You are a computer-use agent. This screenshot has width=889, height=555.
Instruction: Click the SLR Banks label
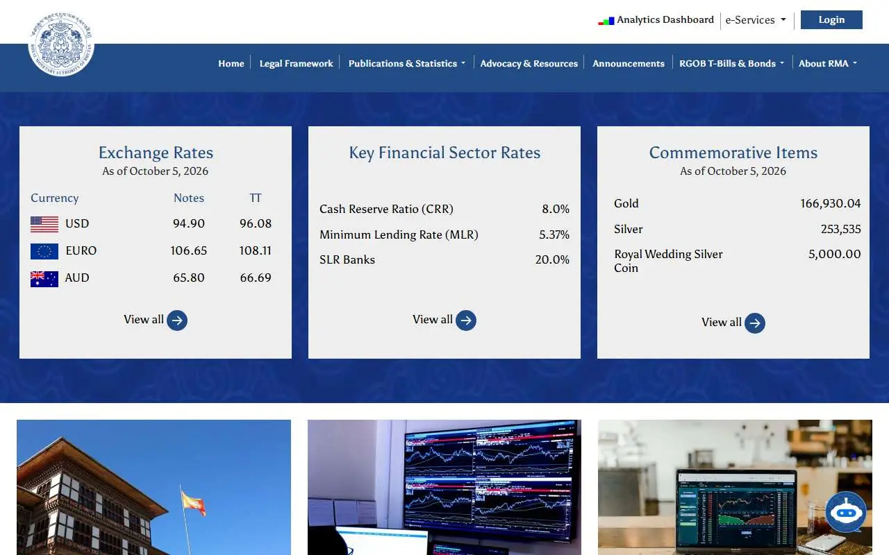pyautogui.click(x=347, y=259)
